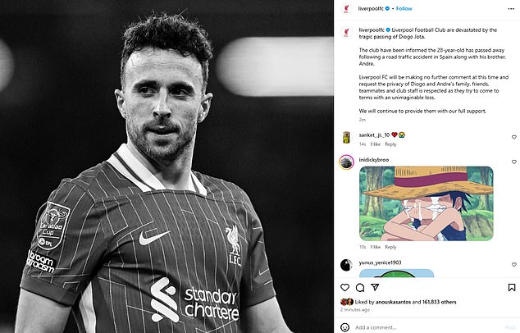The height and width of the screenshot is (333, 520).
Task: Like inidickybroo's comment heart
Action: 514,162
